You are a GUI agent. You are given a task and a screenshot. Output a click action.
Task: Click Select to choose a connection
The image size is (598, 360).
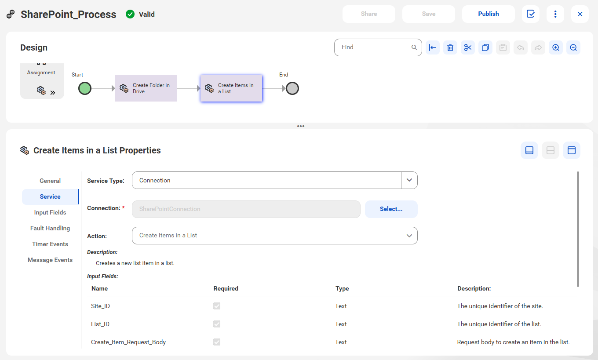point(391,209)
